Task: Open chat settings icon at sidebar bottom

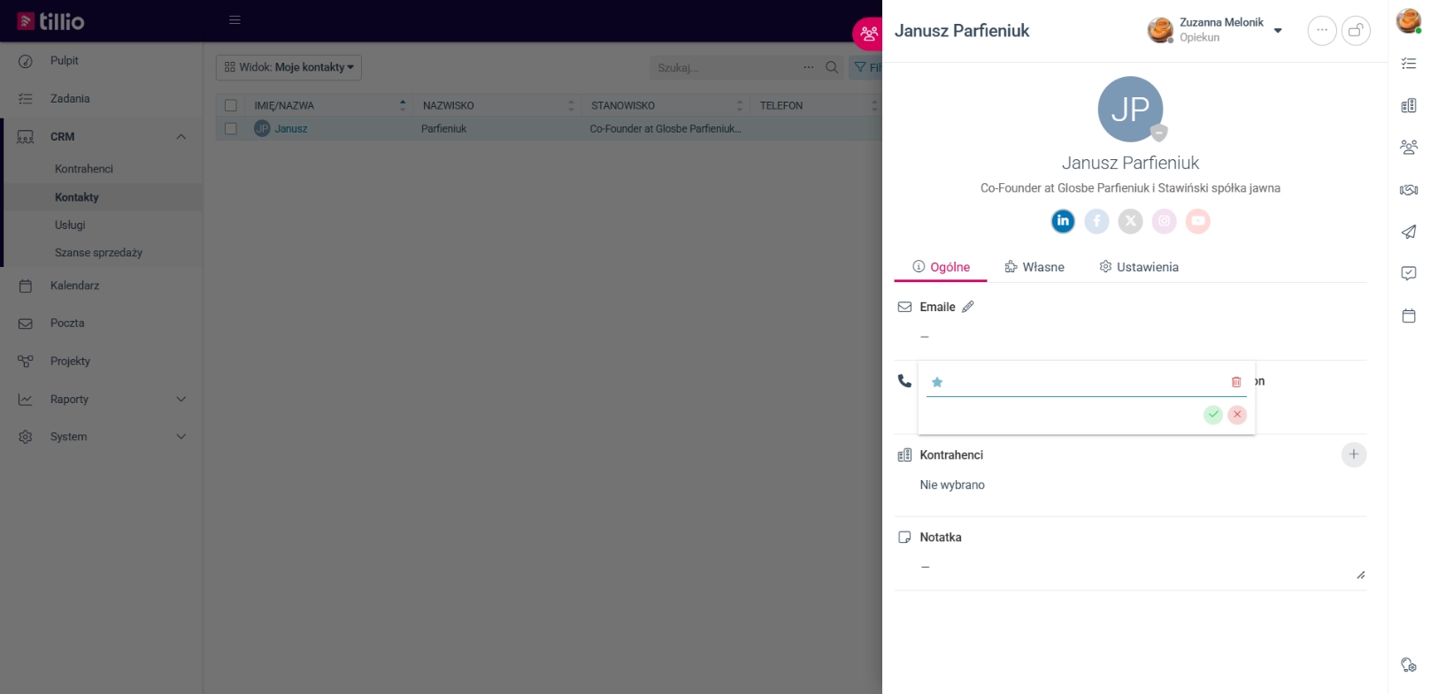Action: point(1409,665)
